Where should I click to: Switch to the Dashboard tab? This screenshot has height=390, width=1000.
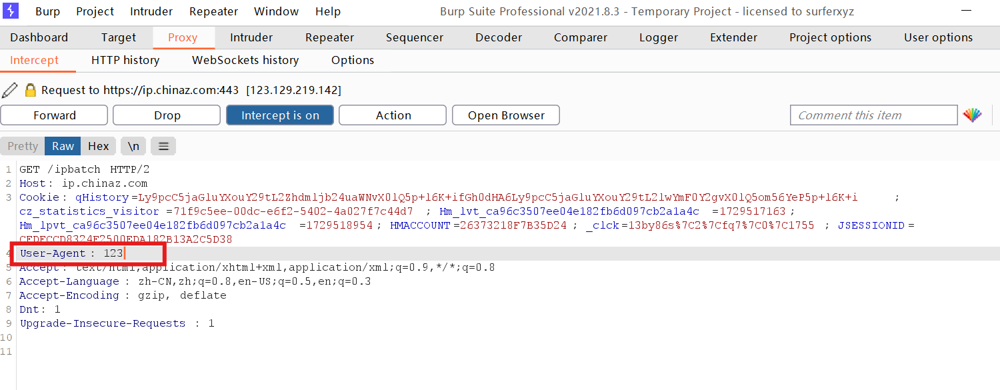[39, 37]
